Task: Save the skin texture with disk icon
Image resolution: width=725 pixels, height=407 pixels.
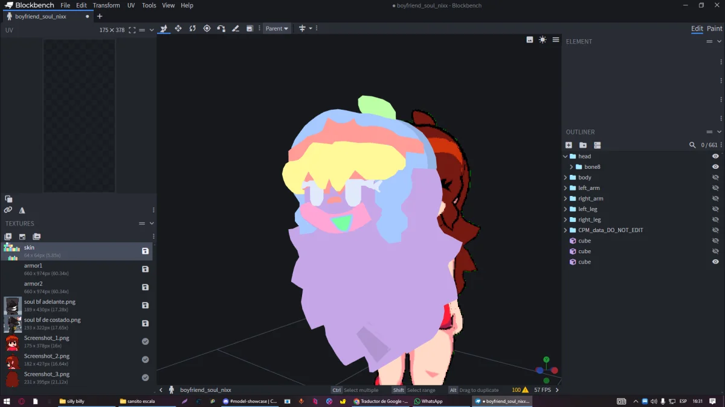Action: coord(145,251)
